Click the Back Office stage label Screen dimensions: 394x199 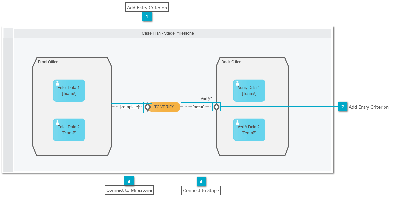coord(231,62)
